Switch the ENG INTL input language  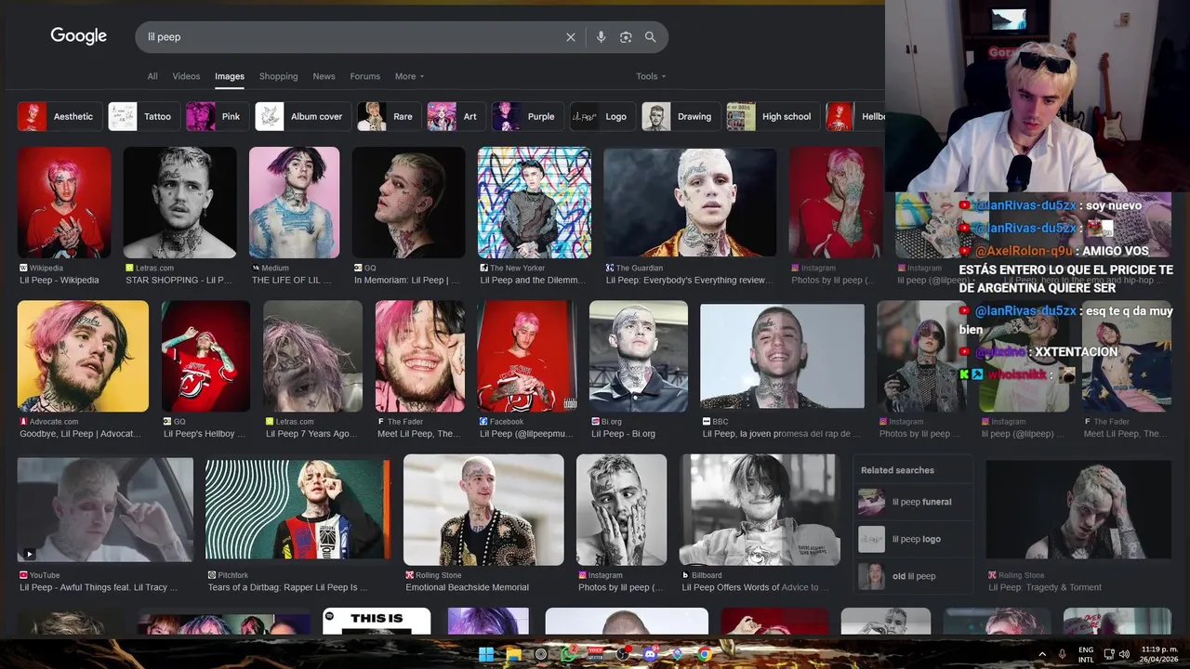pos(1086,654)
